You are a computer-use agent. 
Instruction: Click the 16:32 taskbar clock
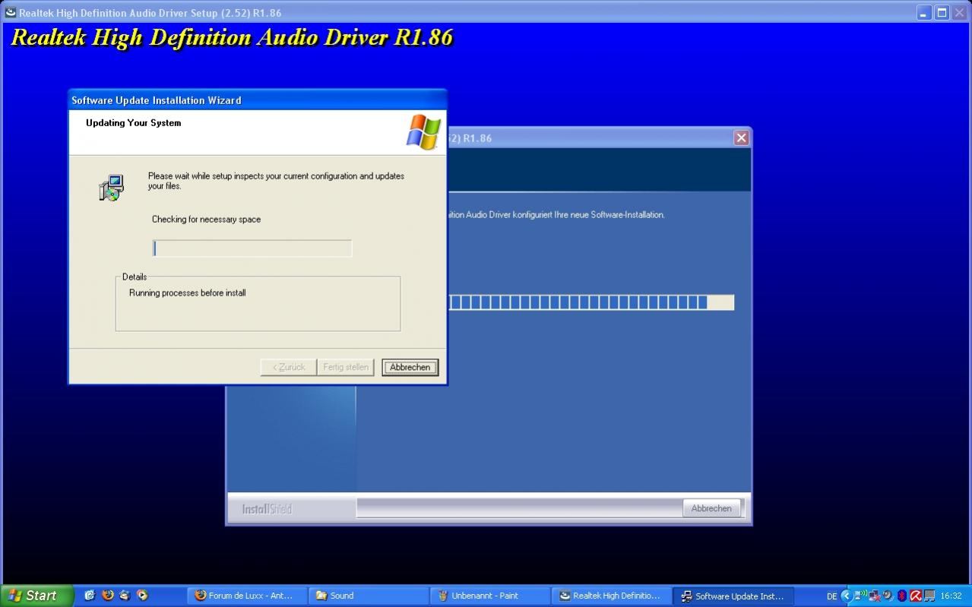pos(951,596)
